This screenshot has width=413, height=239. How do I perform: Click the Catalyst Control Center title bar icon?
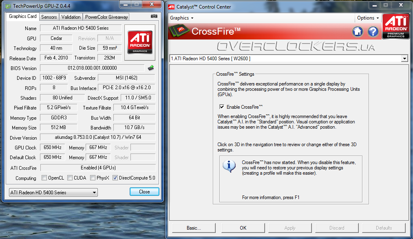point(171,7)
